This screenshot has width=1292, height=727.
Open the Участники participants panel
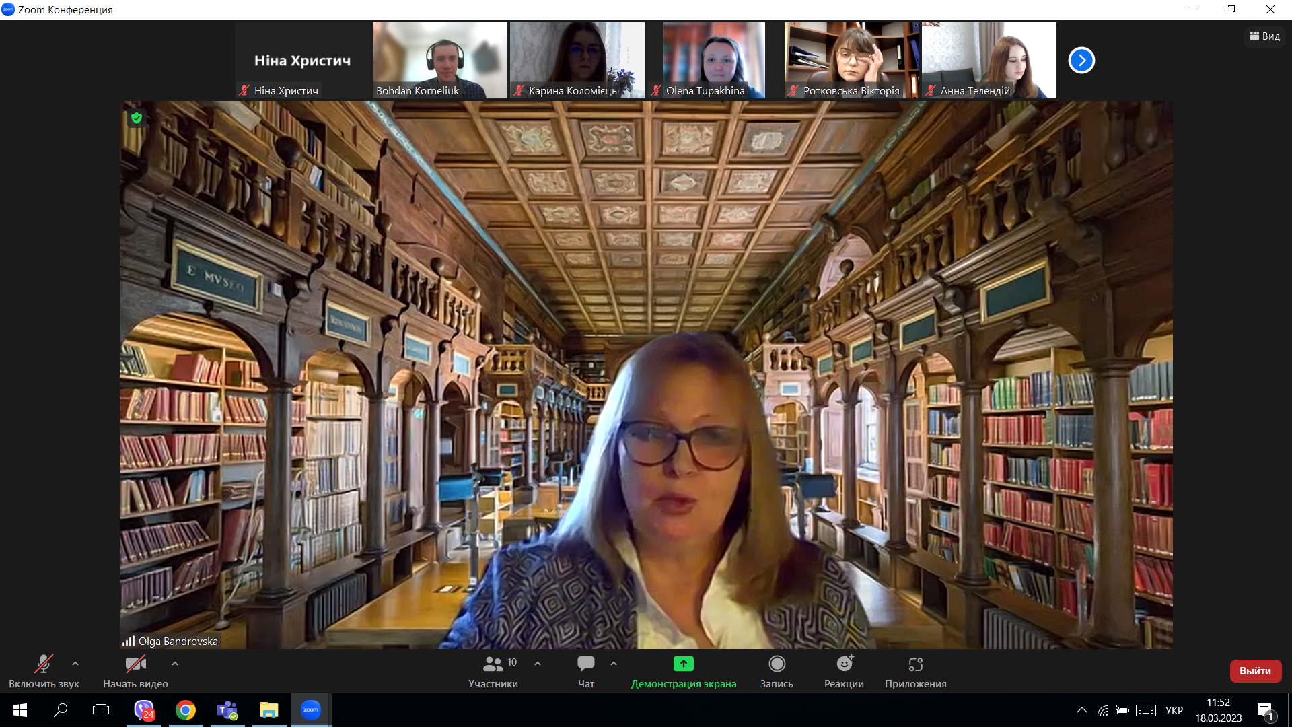coord(493,672)
